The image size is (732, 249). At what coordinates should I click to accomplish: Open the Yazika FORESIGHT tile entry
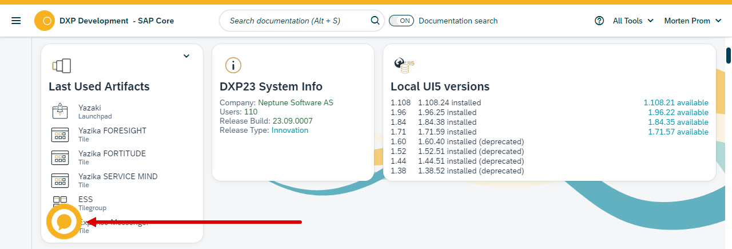tap(121, 135)
